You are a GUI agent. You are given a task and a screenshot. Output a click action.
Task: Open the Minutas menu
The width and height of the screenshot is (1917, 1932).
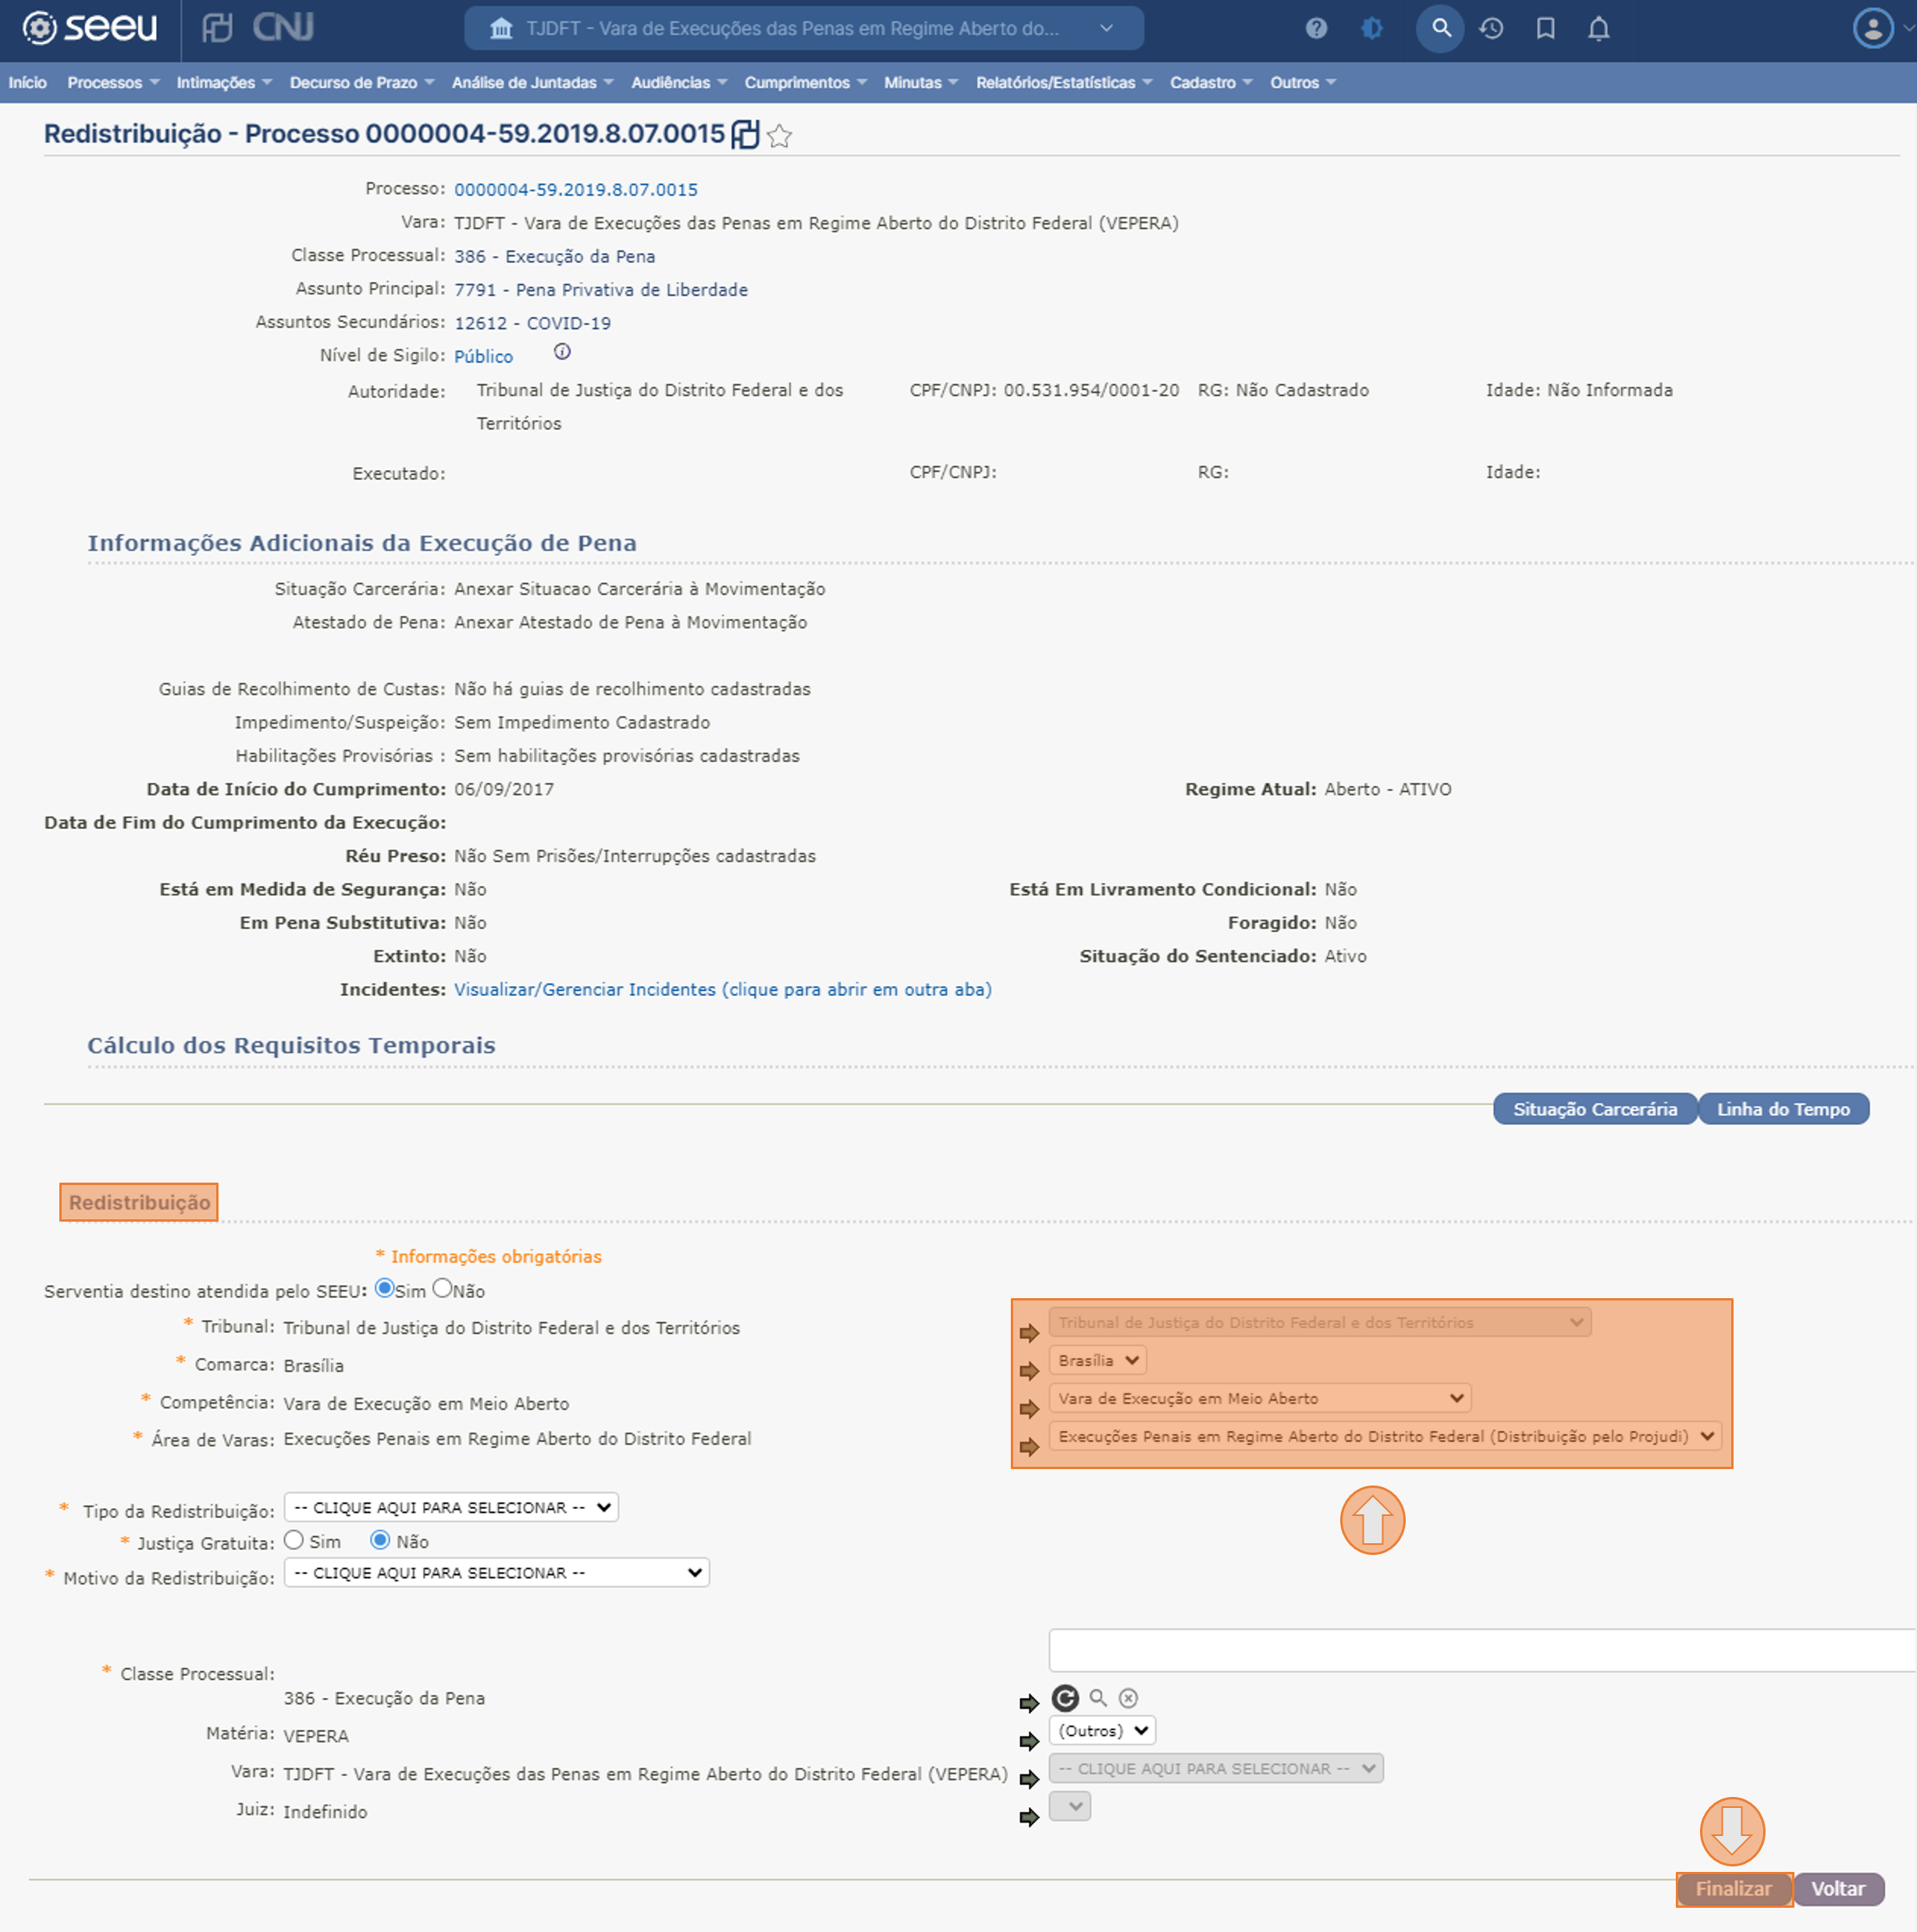(921, 82)
